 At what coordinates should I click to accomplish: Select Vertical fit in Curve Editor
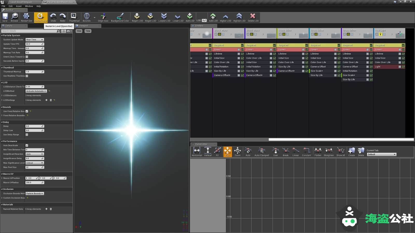[x=208, y=152]
